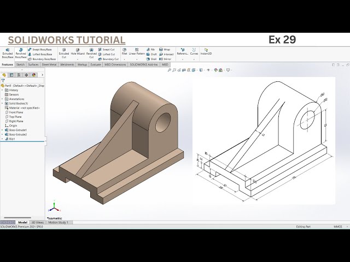Click the tree filter funnel icon
This screenshot has width=350, height=262.
pyautogui.click(x=3, y=81)
